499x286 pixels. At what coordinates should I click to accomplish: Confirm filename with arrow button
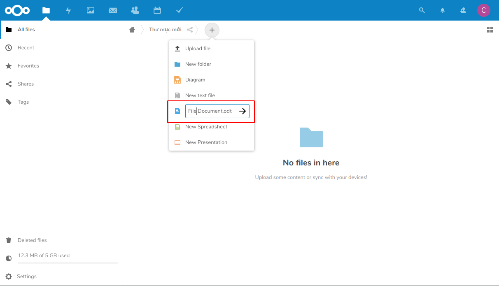tap(243, 111)
